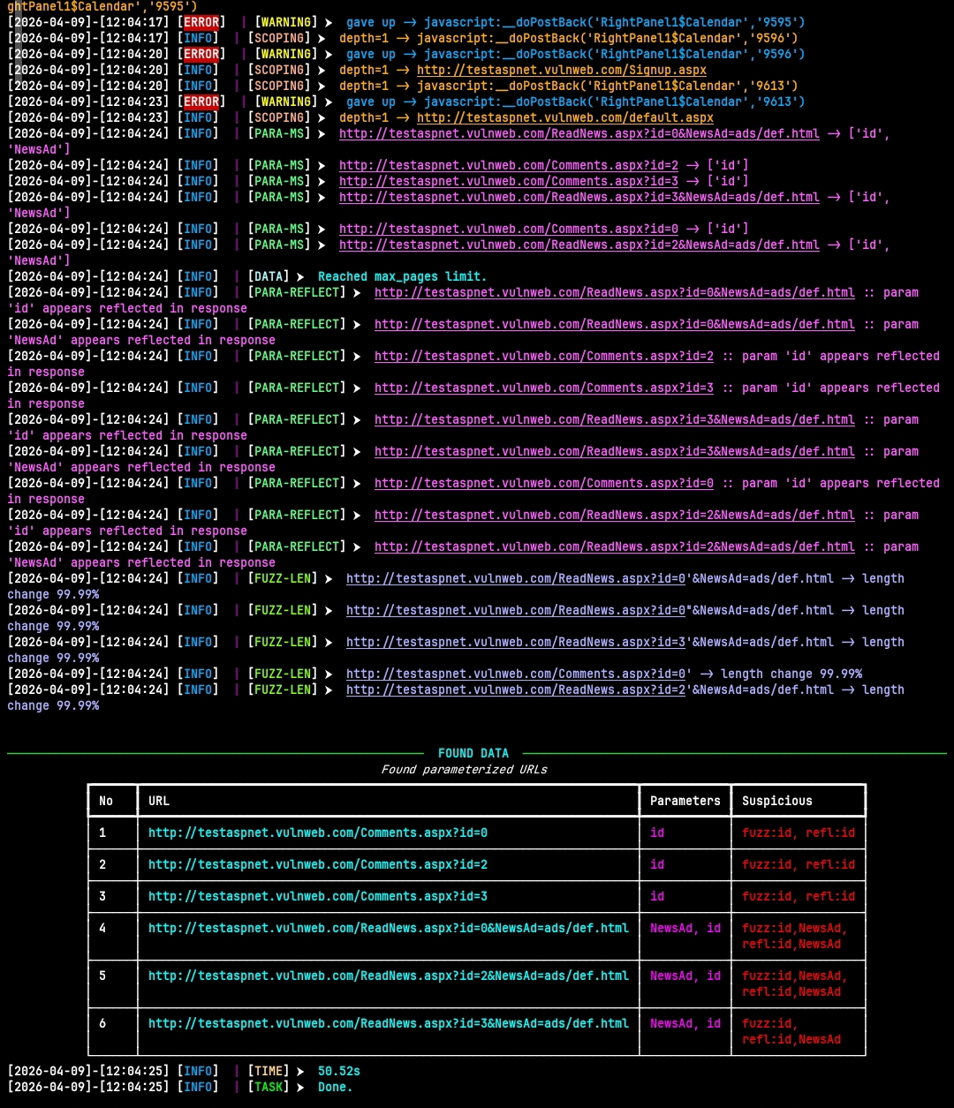Select table row 1 URL Comments.aspx?id=0

point(318,833)
